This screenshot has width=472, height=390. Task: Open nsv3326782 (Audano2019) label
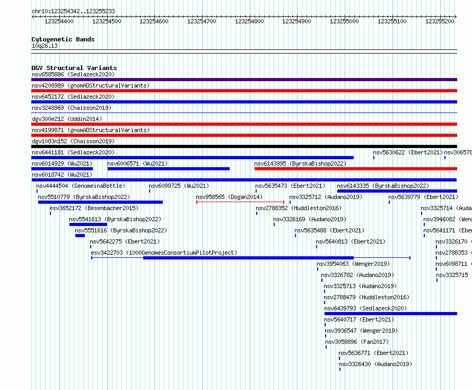tap(357, 275)
